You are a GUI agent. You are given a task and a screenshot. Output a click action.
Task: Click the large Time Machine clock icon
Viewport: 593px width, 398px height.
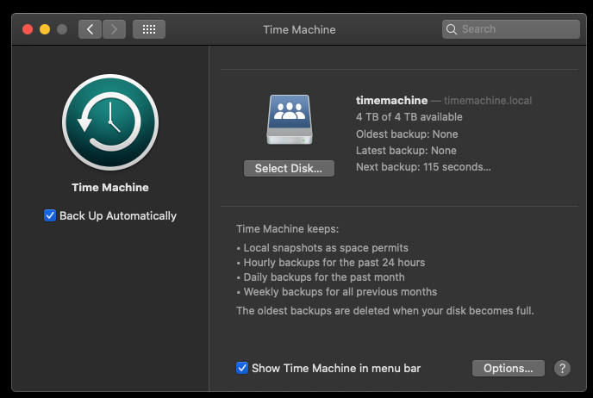point(110,122)
